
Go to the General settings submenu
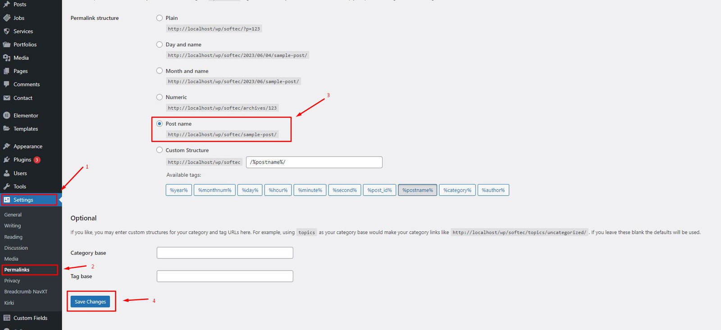pos(13,215)
